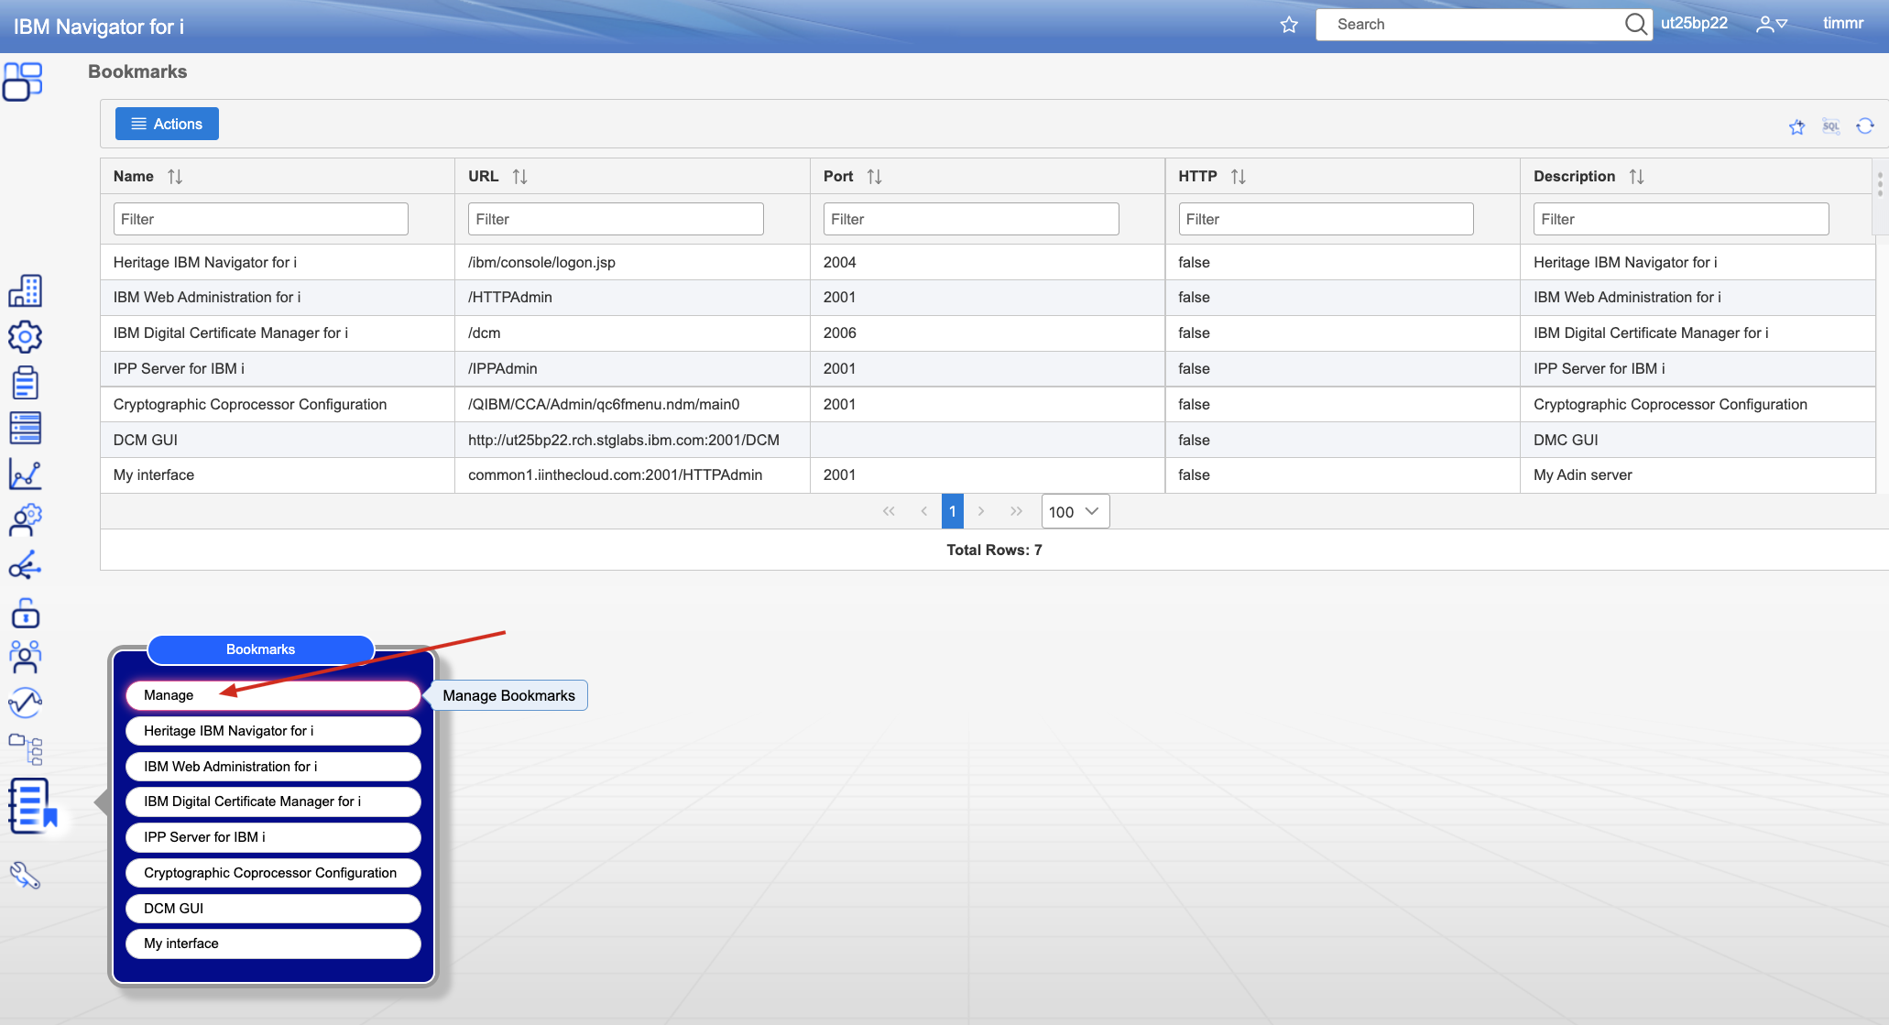The height and width of the screenshot is (1025, 1889).
Task: Click the clipboard work management icon
Action: click(x=25, y=383)
